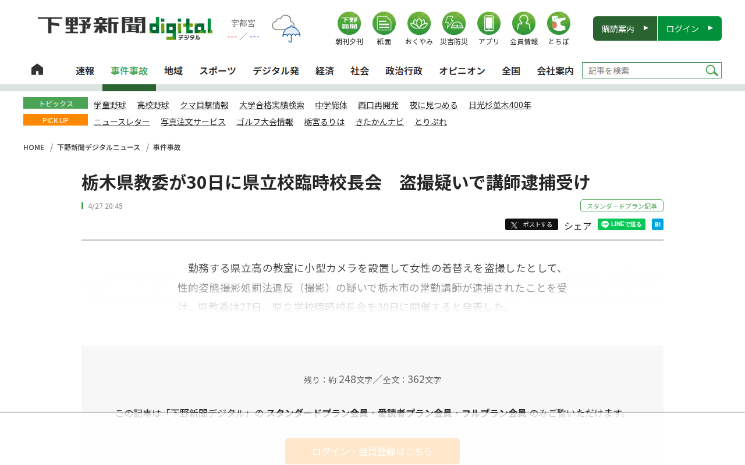This screenshot has width=745, height=465.
Task: Open ゴルフ大会情報 pick up link
Action: pyautogui.click(x=265, y=122)
